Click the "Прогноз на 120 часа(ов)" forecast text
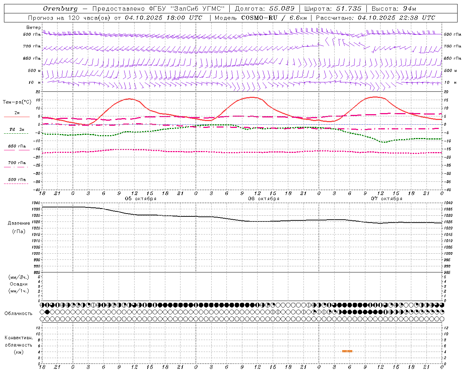The height and width of the screenshot is (370, 463). (x=69, y=18)
